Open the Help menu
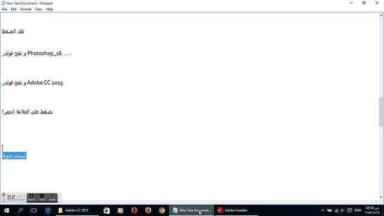 point(49,10)
